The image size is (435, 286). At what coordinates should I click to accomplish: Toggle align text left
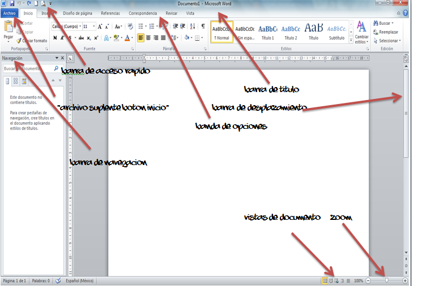point(140,38)
